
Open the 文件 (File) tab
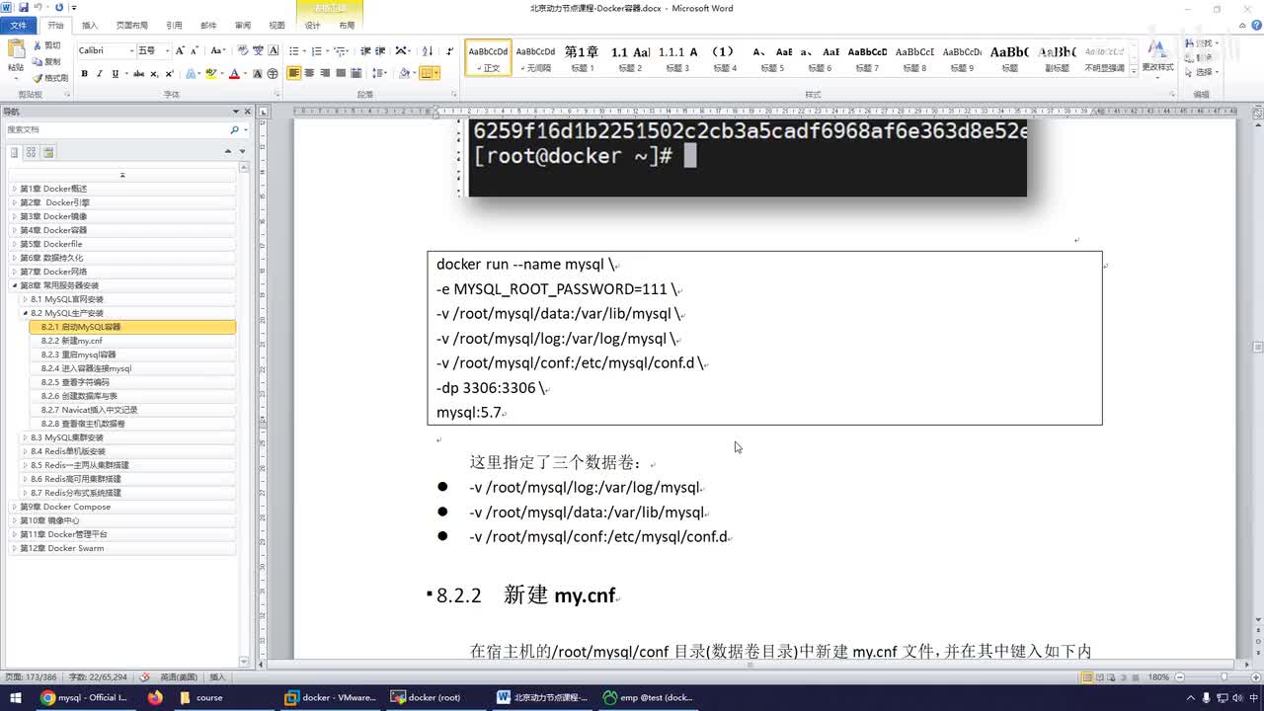tap(18, 25)
